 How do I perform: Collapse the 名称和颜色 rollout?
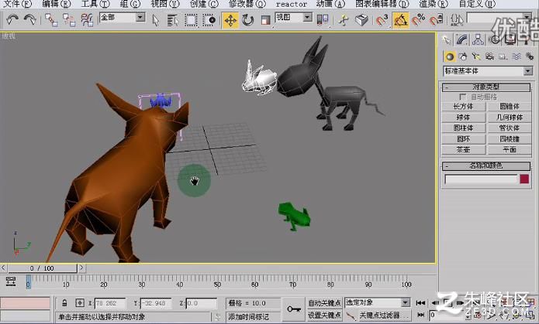486,166
